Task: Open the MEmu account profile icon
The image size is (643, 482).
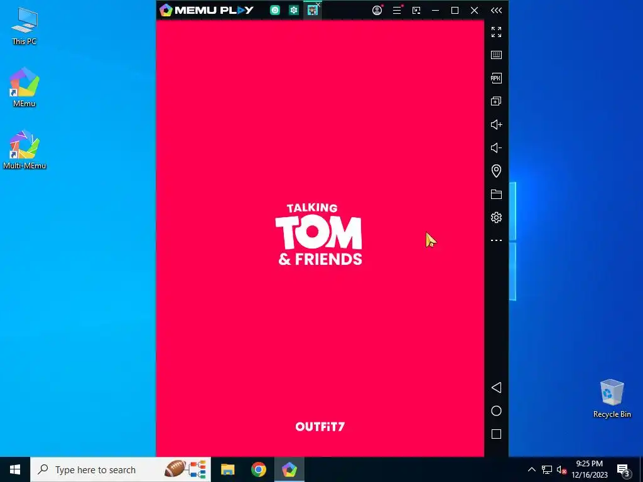Action: tap(377, 10)
